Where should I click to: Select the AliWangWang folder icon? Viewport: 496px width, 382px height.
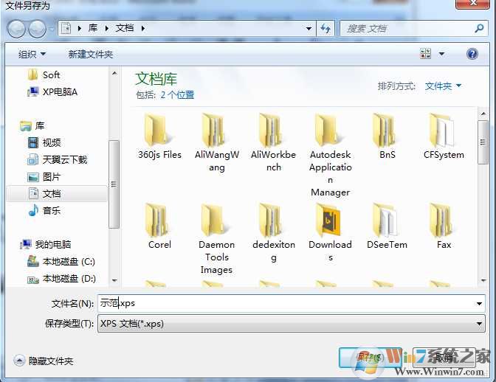point(214,132)
